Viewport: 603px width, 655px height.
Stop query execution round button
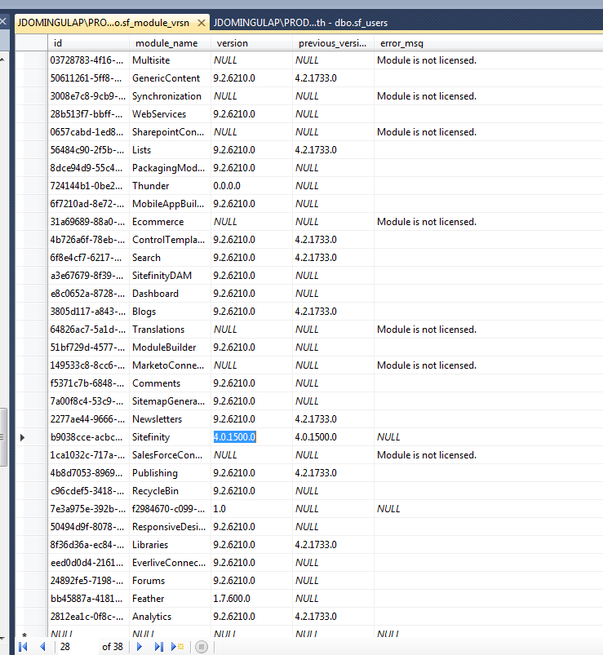click(x=201, y=647)
